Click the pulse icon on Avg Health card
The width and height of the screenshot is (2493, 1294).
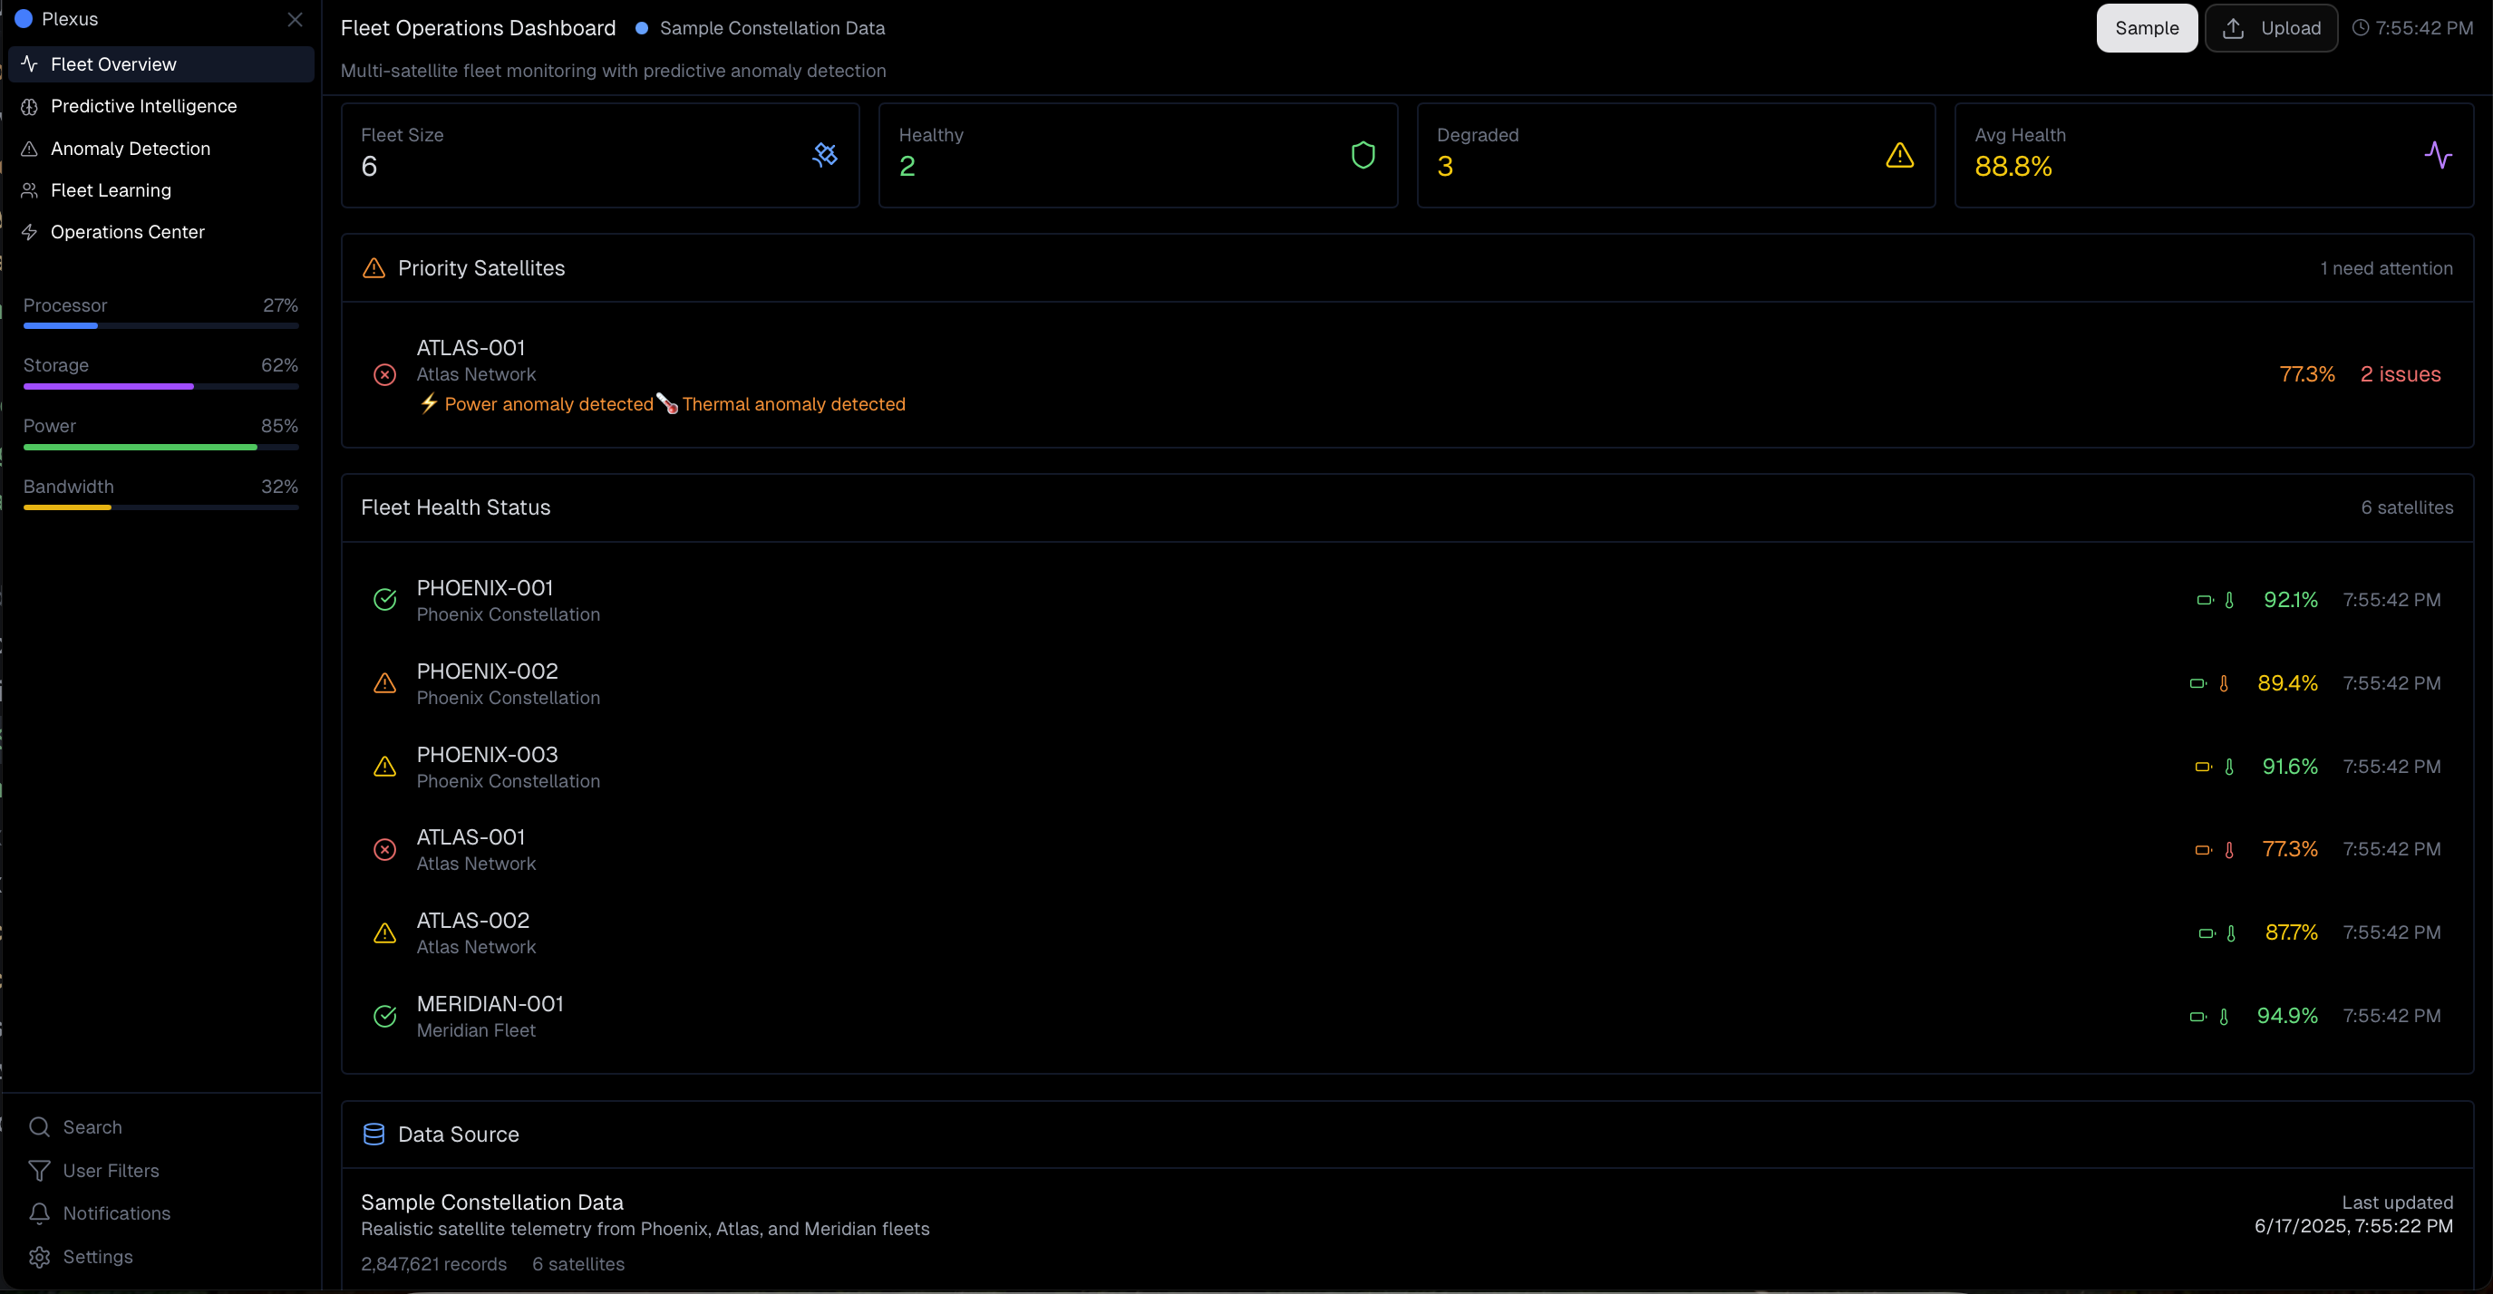[x=2439, y=155]
